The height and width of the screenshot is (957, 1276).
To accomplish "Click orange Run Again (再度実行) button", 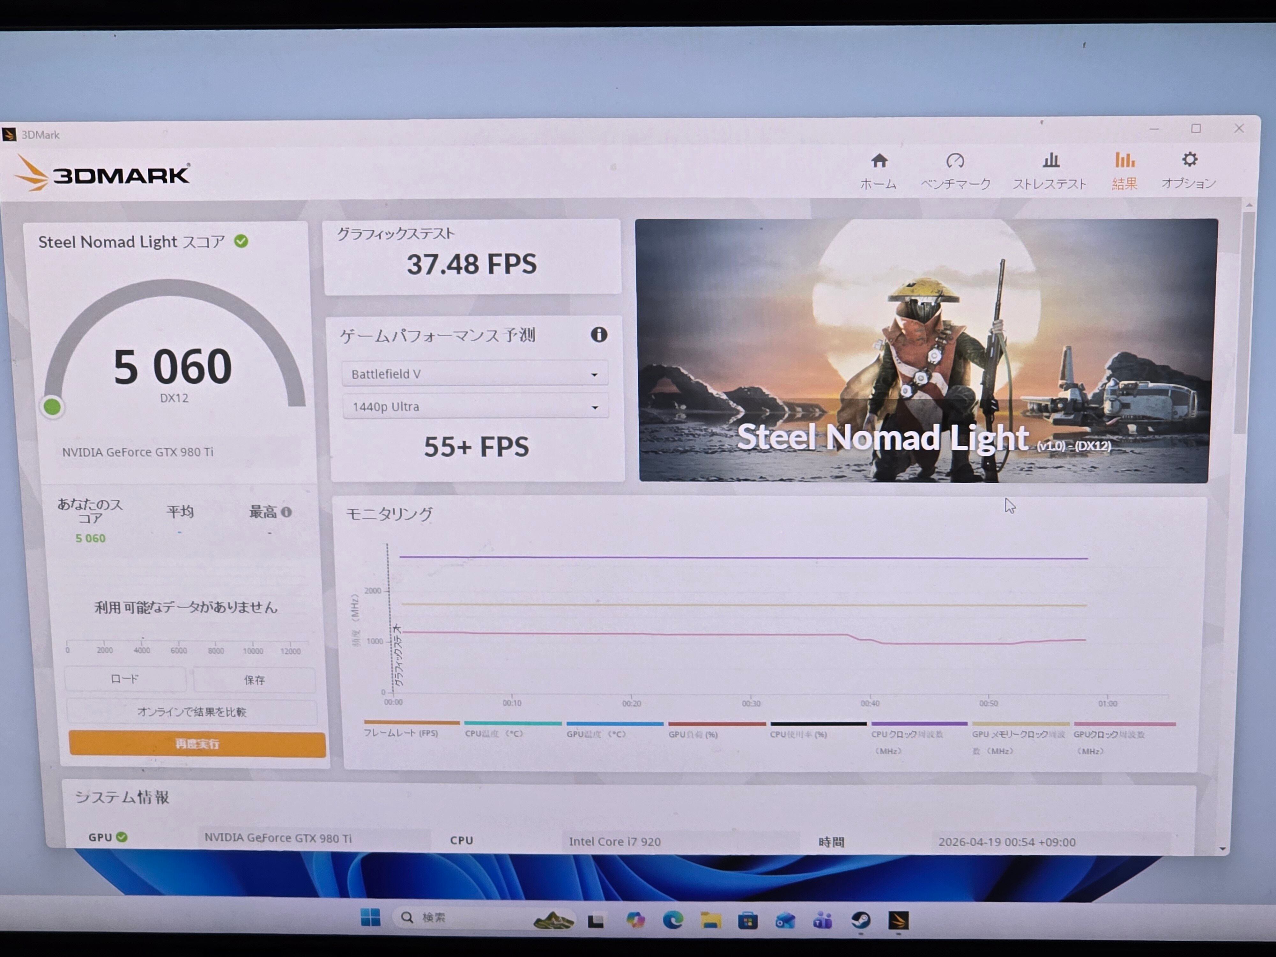I will [x=197, y=744].
